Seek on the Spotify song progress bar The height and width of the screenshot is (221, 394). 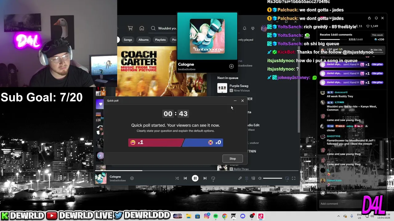pos(196,171)
